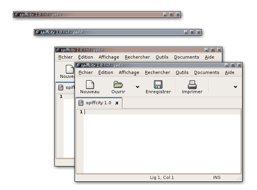Click line number 1 in back window gutter

point(61,96)
